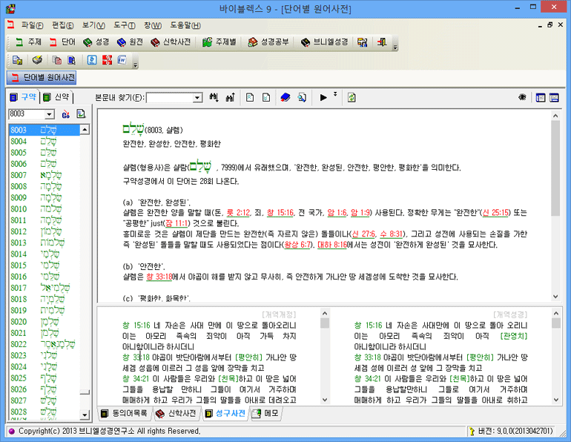
Task: Open the 파일(F) menu
Action: coord(32,25)
